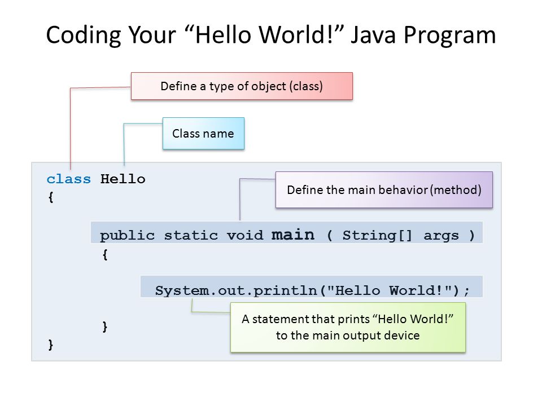
Task: Click the closing brace of main method
Action: click(105, 326)
